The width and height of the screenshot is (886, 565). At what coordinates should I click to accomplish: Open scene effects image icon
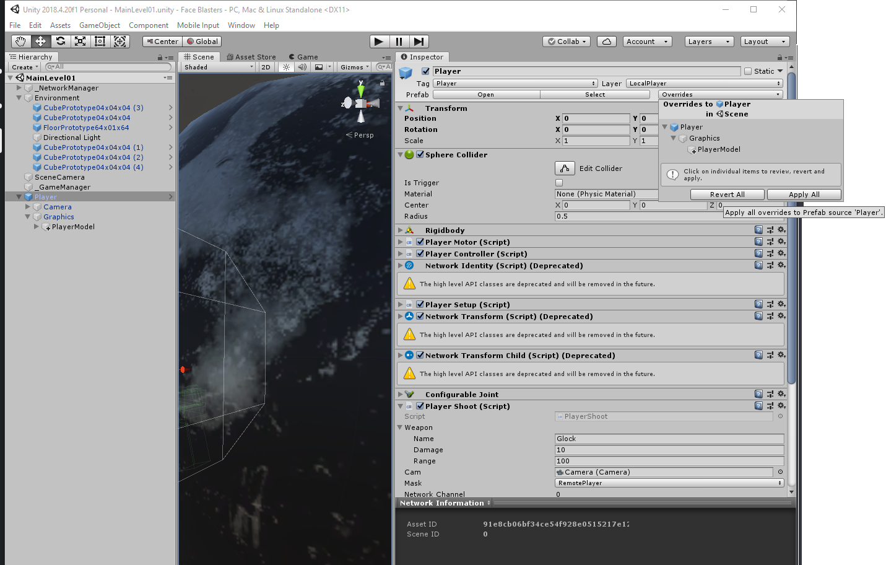click(x=319, y=67)
